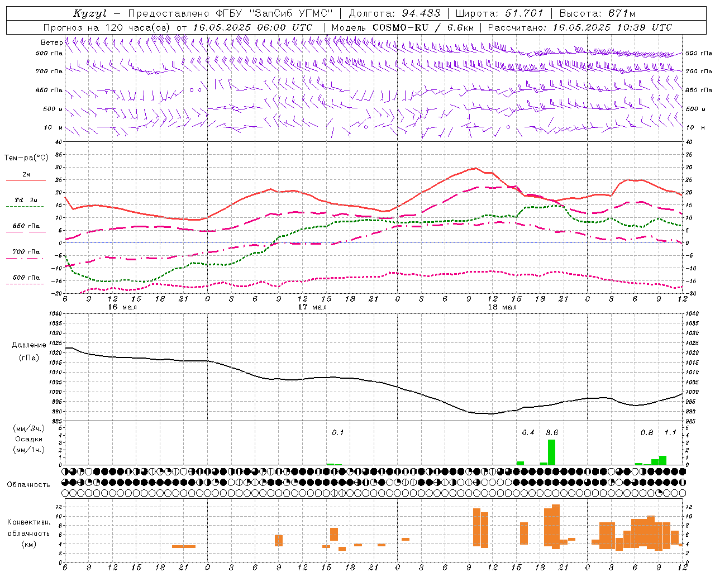Viewport: 715px width, 572px height.
Task: Click the "(мм/1ч.)" precipitation unit label
Action: (28, 450)
